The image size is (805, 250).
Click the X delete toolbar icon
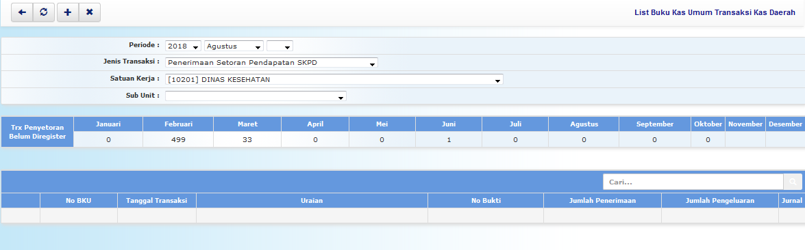[x=89, y=12]
